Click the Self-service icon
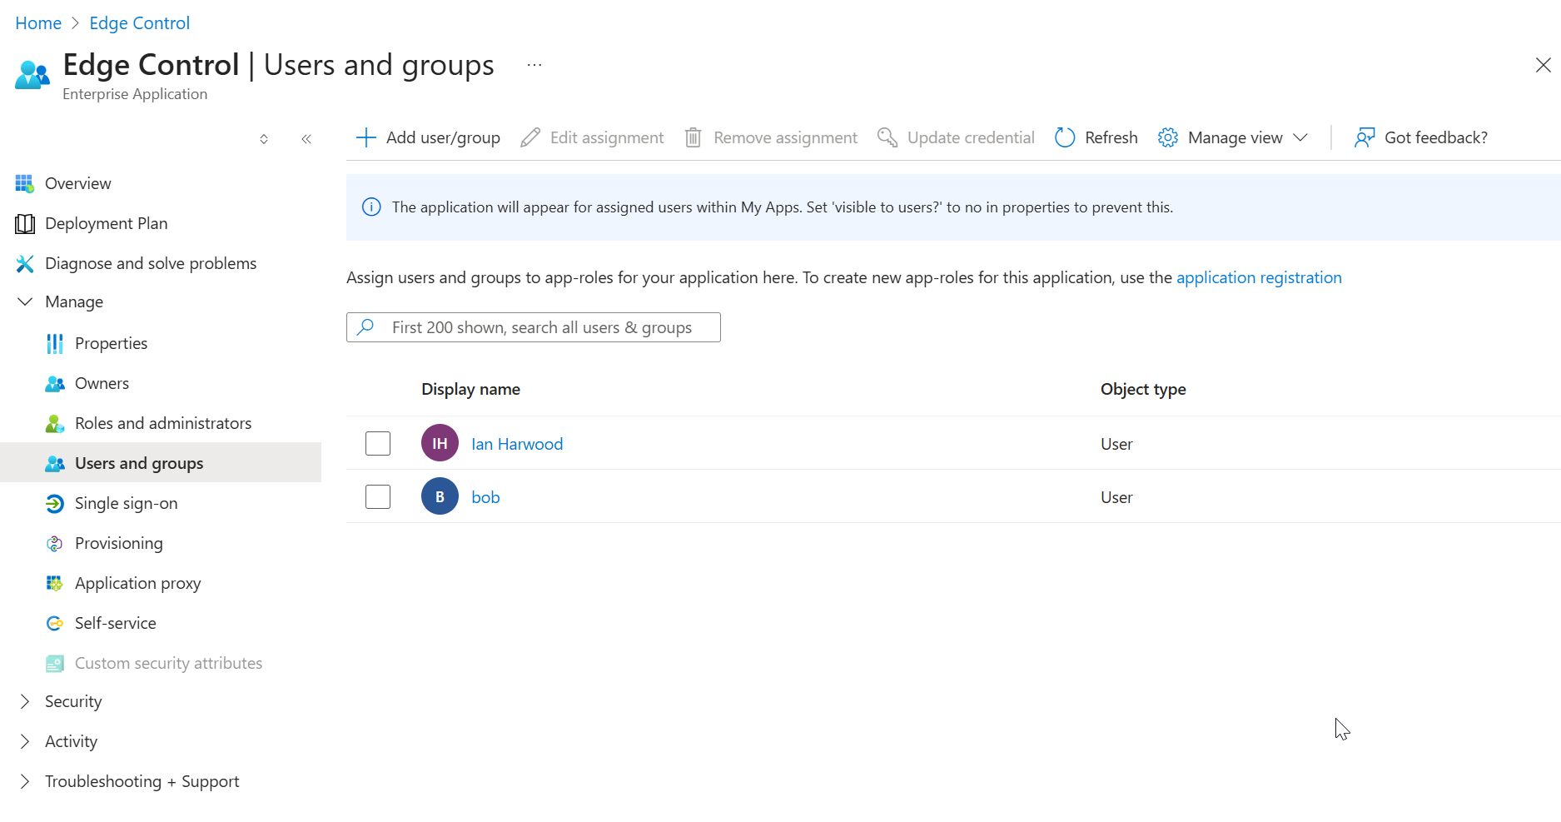Viewport: 1561px width, 822px height. point(55,623)
